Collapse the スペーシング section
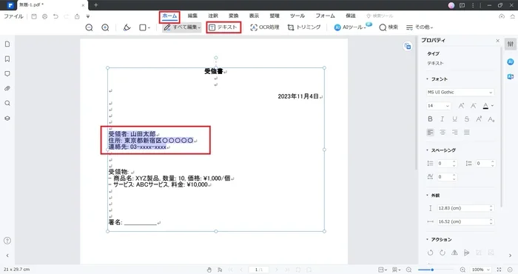 point(427,150)
